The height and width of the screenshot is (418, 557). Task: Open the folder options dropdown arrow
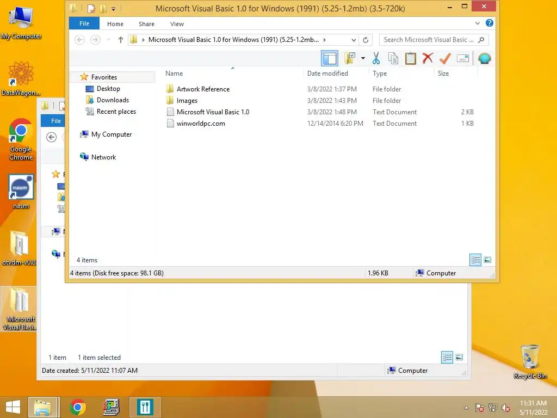pyautogui.click(x=363, y=58)
